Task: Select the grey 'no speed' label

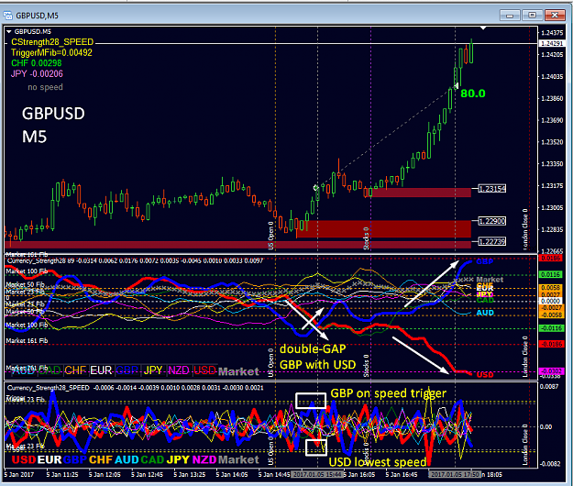Action: point(45,87)
